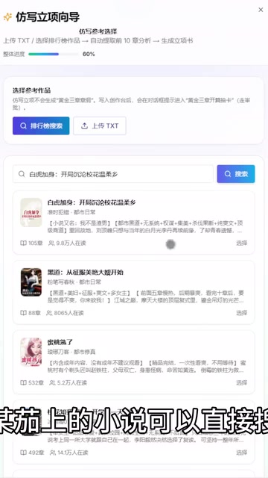
Task: Click the readers icon next to 8065人在读
Action: pyautogui.click(x=49, y=313)
